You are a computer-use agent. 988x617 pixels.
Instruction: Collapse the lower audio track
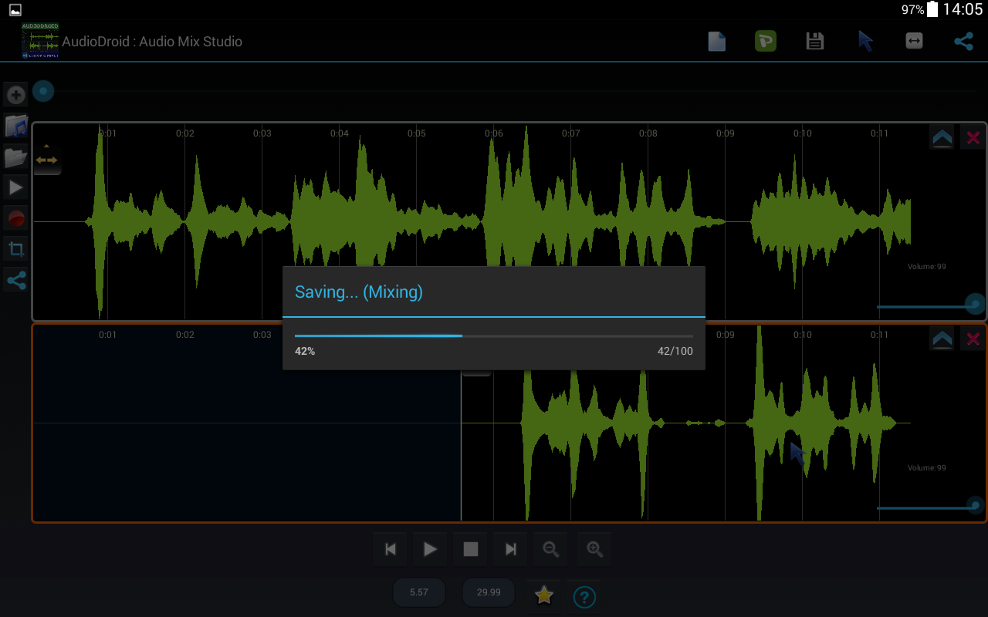(942, 339)
